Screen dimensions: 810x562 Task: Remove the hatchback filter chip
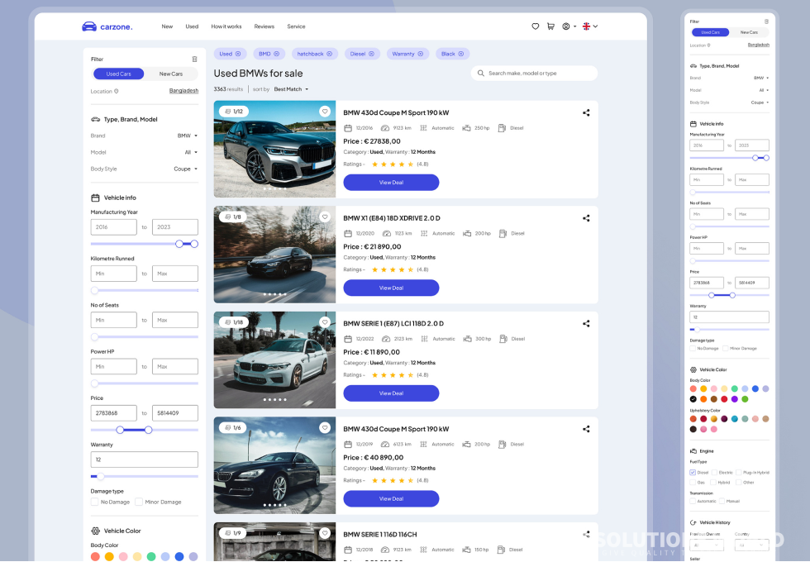pos(329,54)
